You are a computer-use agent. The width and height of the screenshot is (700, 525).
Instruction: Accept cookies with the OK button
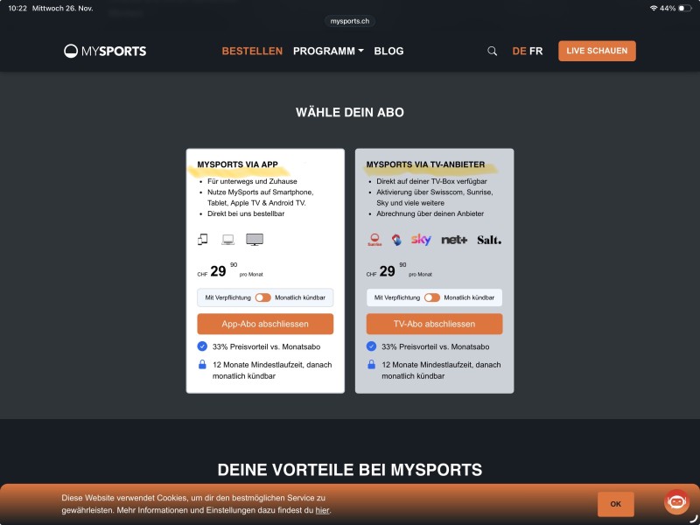[x=615, y=504]
